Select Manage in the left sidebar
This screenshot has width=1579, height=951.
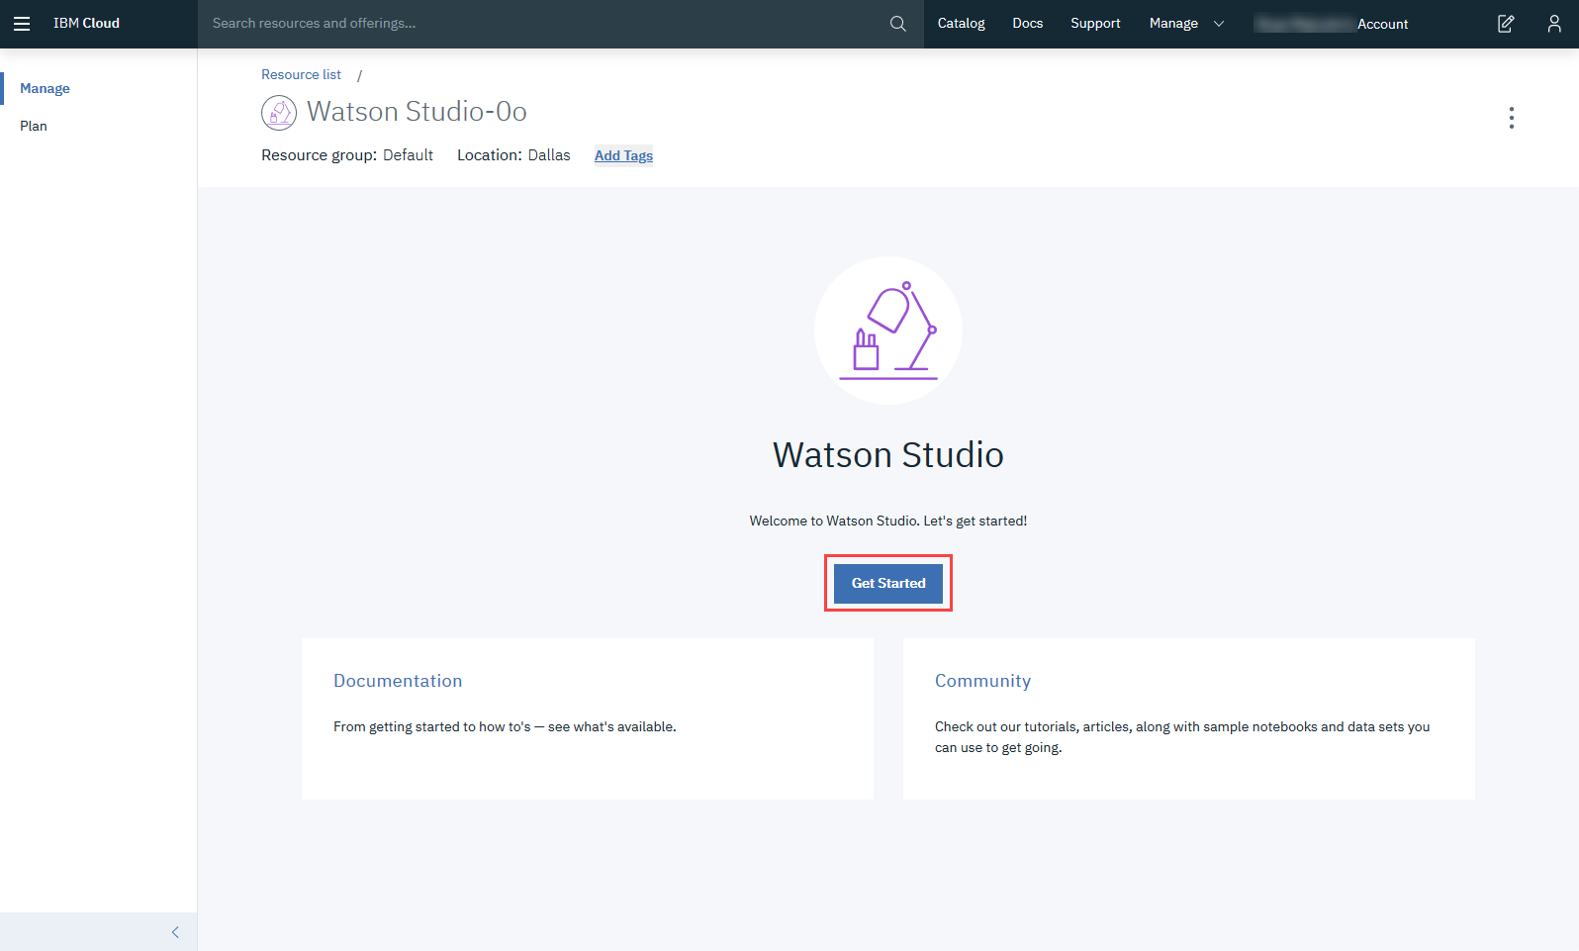pyautogui.click(x=45, y=88)
